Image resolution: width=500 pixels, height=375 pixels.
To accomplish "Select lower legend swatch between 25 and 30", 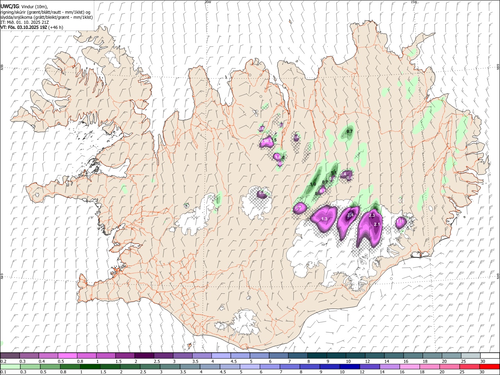I will click(x=470, y=366).
